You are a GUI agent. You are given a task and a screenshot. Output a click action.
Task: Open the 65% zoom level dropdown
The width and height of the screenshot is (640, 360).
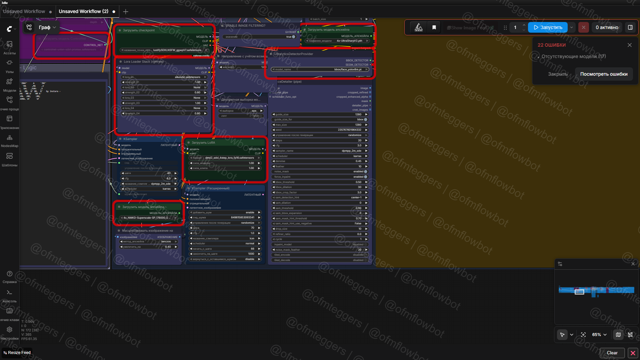click(599, 335)
